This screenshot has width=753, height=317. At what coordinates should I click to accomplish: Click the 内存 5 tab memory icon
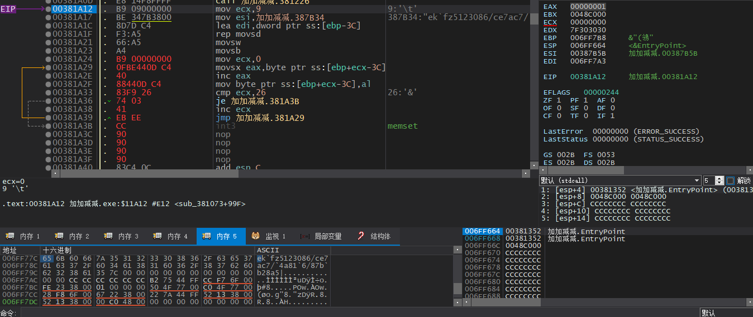point(207,236)
